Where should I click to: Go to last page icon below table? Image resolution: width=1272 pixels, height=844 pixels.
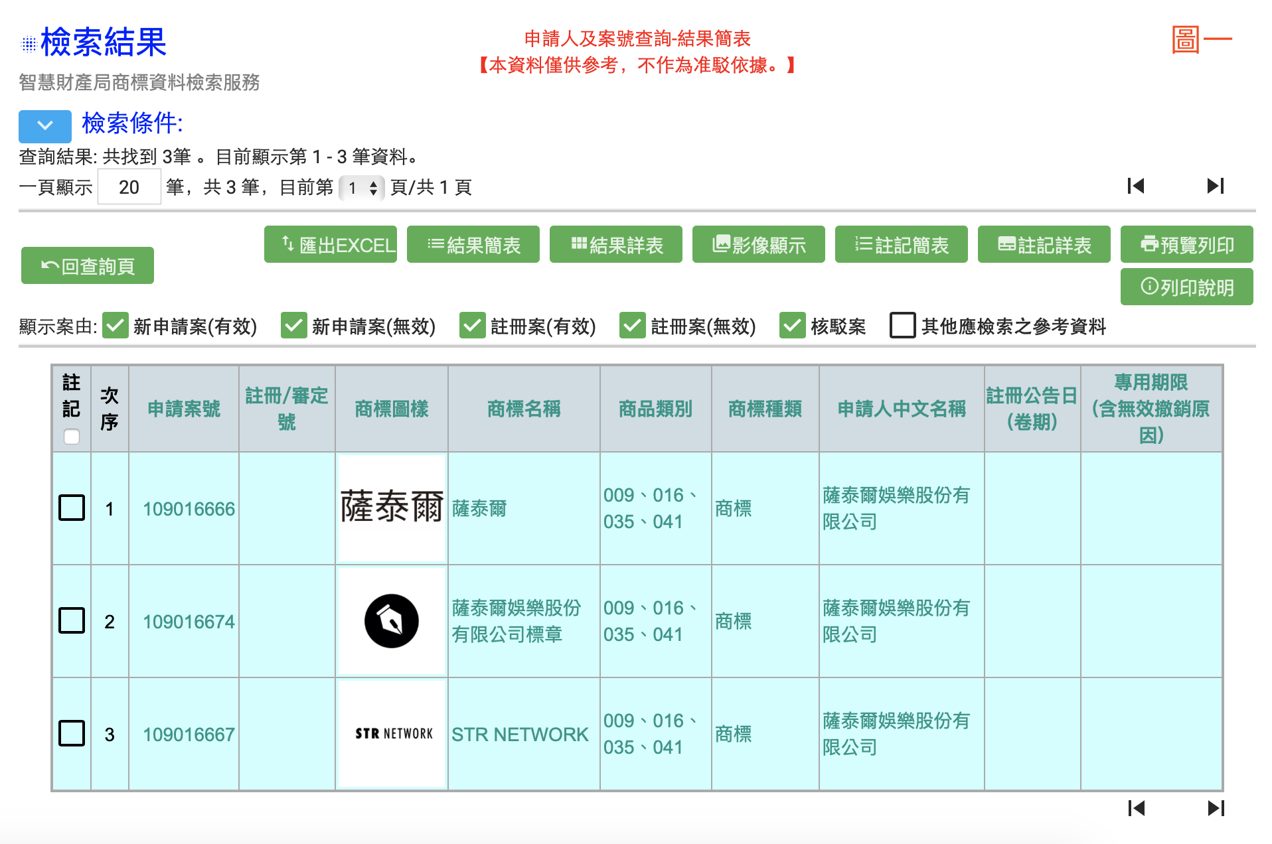click(1216, 808)
